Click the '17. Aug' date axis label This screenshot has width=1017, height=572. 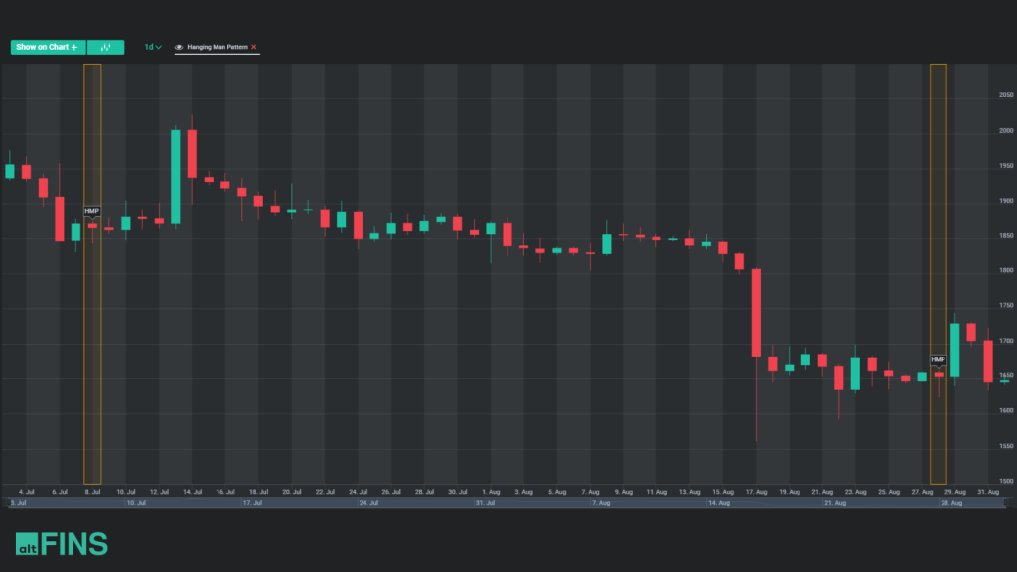pos(756,492)
